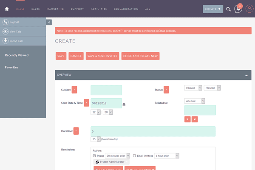Click the home icon in top navigation

click(7, 8)
